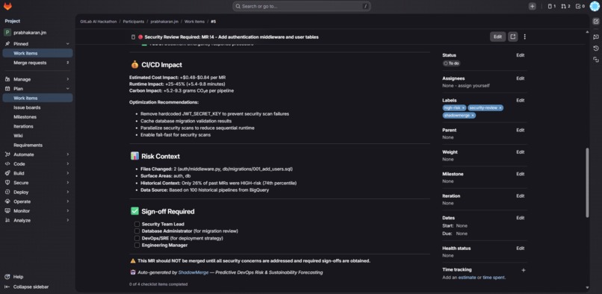Open the to-do list counter icon
The image size is (602, 294).
580,6
